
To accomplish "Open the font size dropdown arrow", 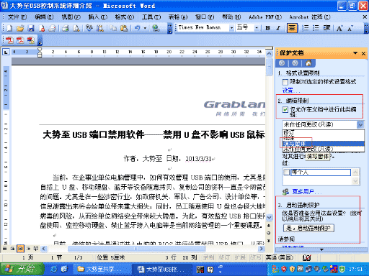I will pos(257,28).
